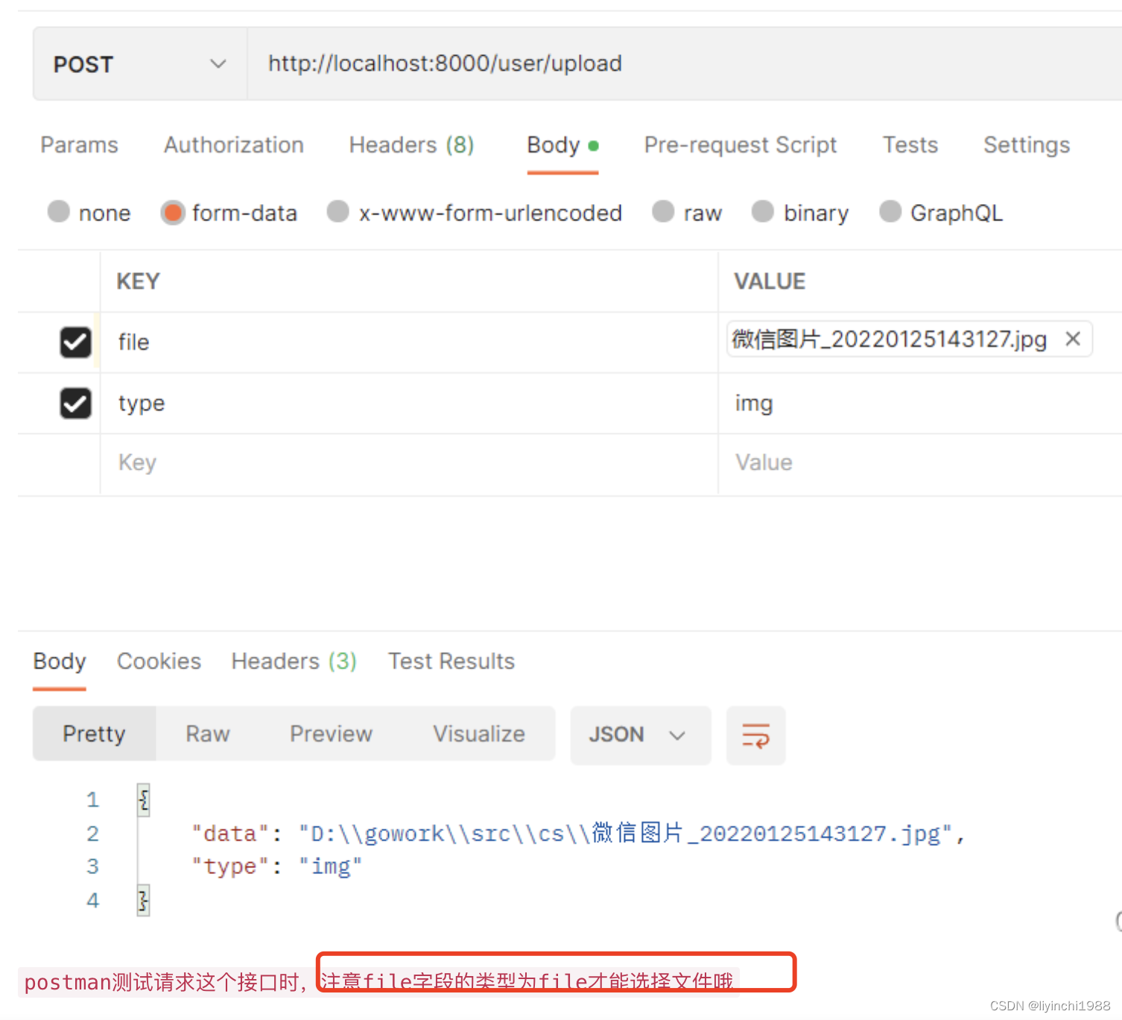Image resolution: width=1122 pixels, height=1020 pixels.
Task: Click the selected file 微信图片_20220125143127.jpg
Action: click(890, 340)
